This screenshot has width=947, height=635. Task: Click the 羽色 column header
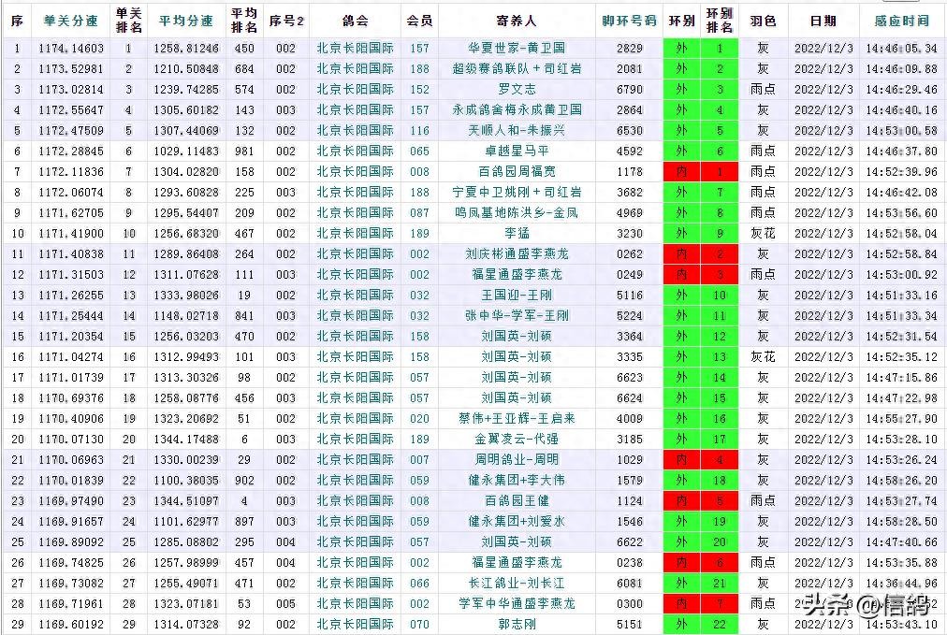point(763,20)
